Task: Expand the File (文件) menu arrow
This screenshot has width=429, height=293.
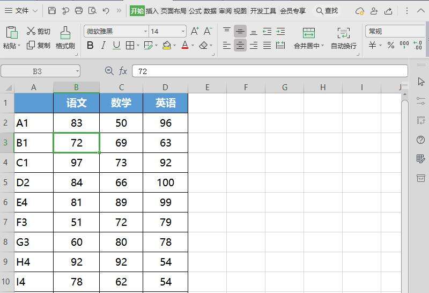Action: (x=35, y=11)
